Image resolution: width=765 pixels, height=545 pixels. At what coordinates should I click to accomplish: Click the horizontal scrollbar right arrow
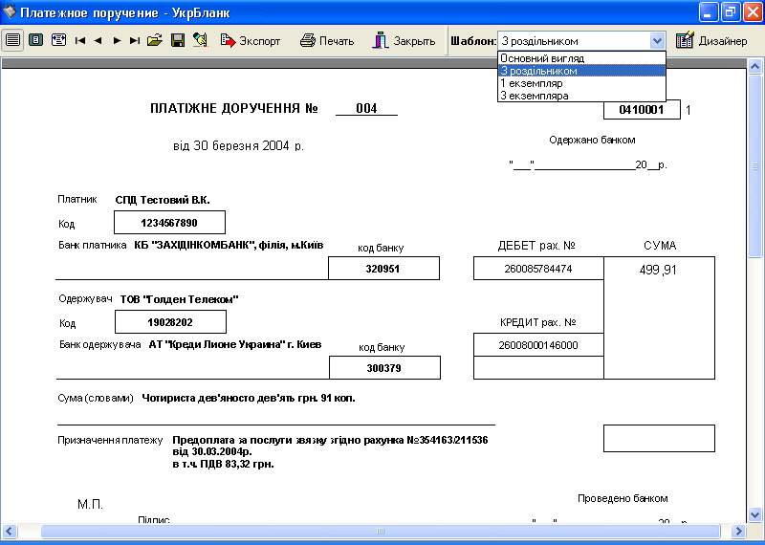[740, 531]
